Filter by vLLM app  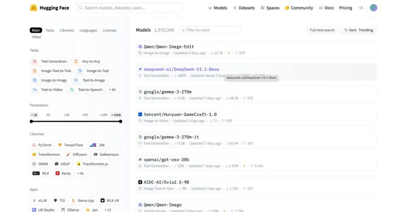(x=39, y=201)
